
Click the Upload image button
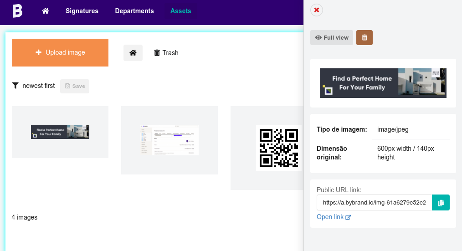pyautogui.click(x=60, y=52)
